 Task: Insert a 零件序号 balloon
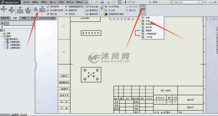click(x=53, y=7)
